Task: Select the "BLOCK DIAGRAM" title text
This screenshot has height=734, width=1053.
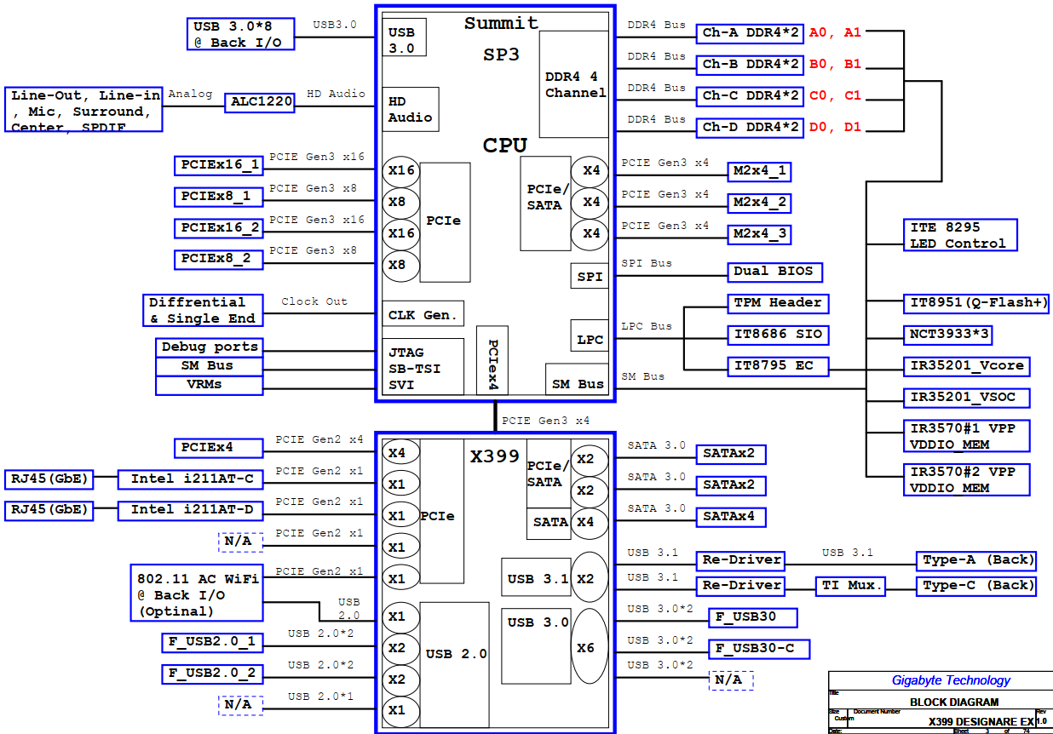Action: coord(954,702)
